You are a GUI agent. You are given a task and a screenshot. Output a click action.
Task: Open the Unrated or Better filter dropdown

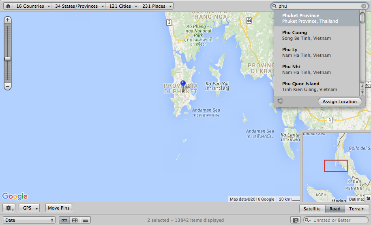tap(308, 220)
